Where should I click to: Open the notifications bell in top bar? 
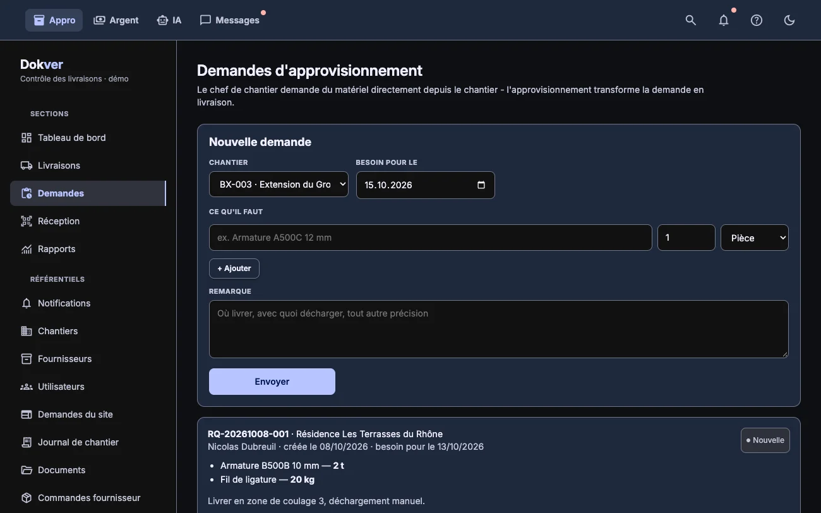(724, 20)
